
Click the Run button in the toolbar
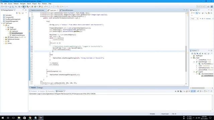(23, 7)
